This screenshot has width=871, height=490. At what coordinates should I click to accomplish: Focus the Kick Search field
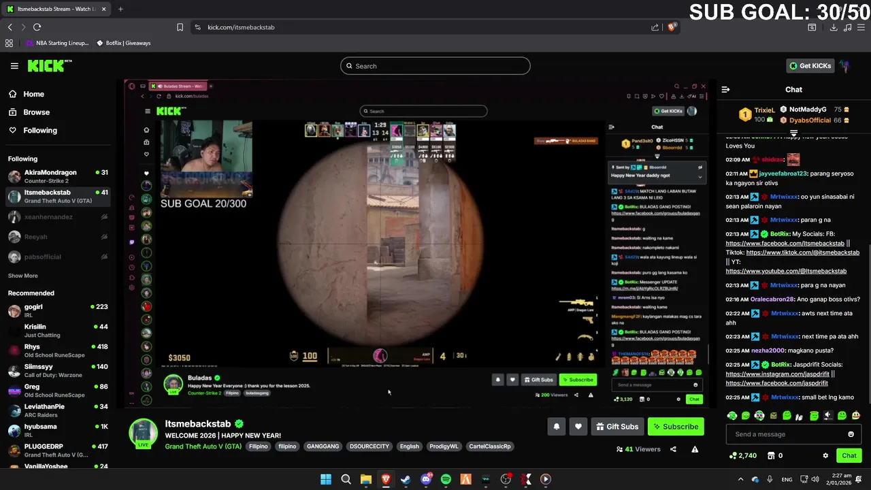tap(435, 66)
